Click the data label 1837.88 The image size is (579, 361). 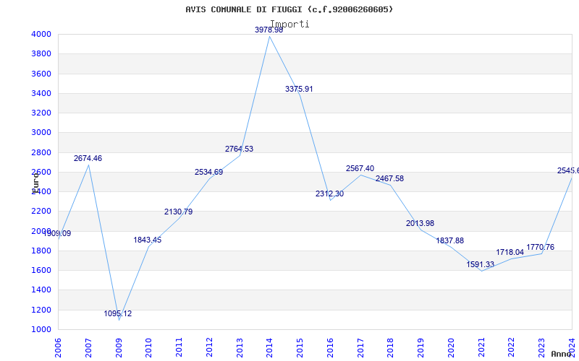[x=449, y=241]
